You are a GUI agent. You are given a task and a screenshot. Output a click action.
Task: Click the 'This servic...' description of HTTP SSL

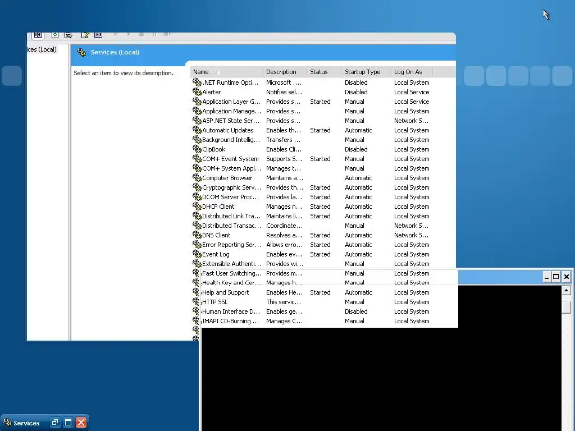[284, 301]
